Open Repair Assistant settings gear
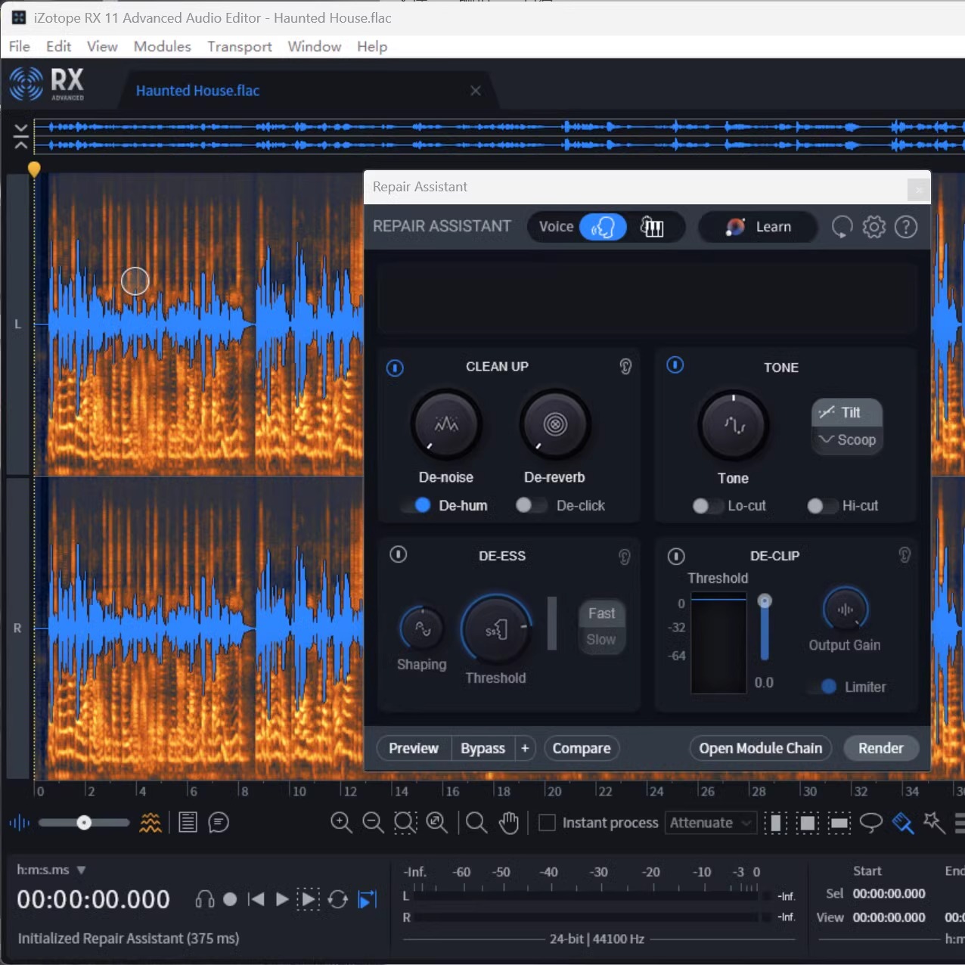Screen dimensions: 965x965 [x=873, y=227]
